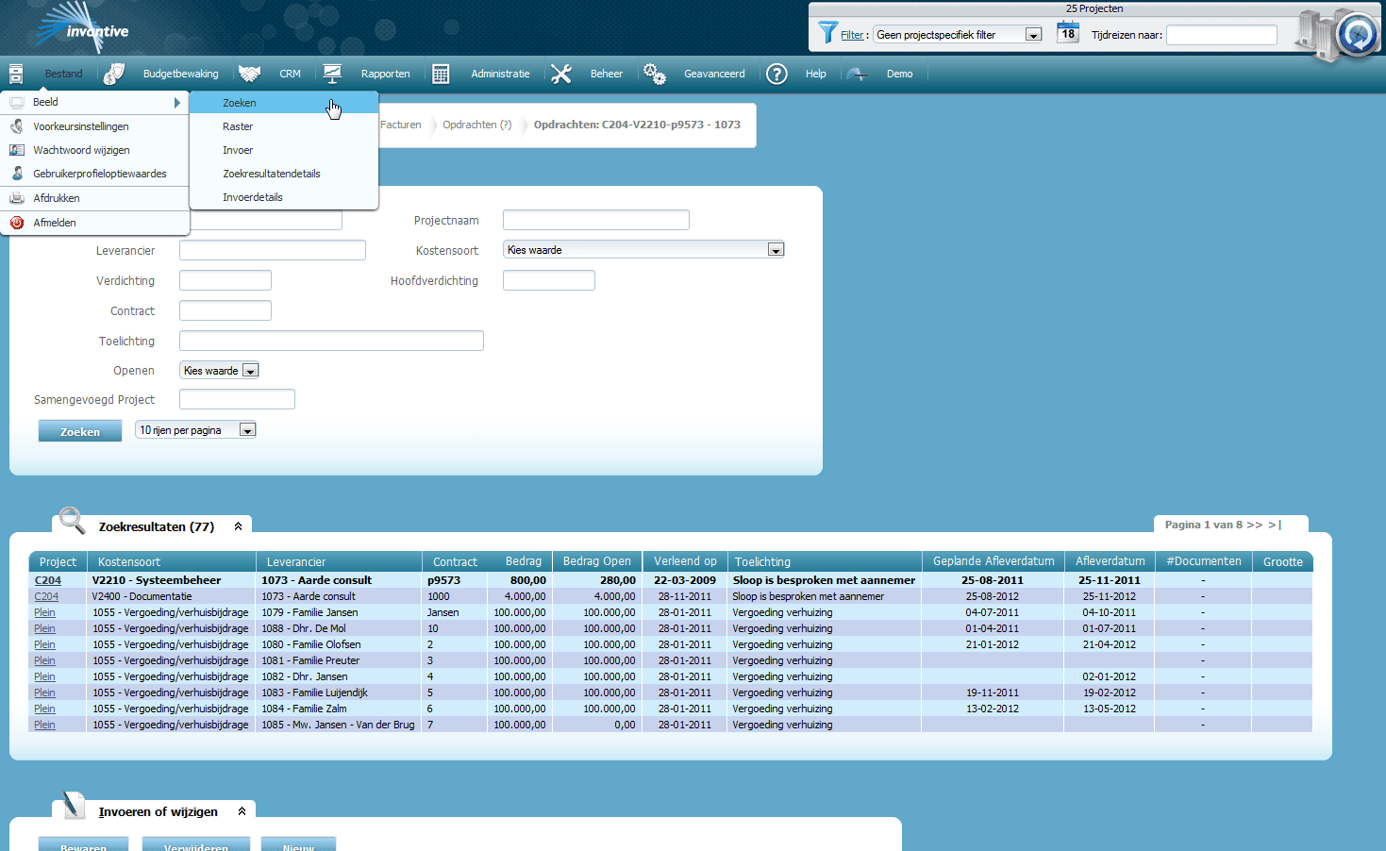This screenshot has height=851, width=1386.
Task: Click the Beheer tools icon
Action: pyautogui.click(x=561, y=74)
